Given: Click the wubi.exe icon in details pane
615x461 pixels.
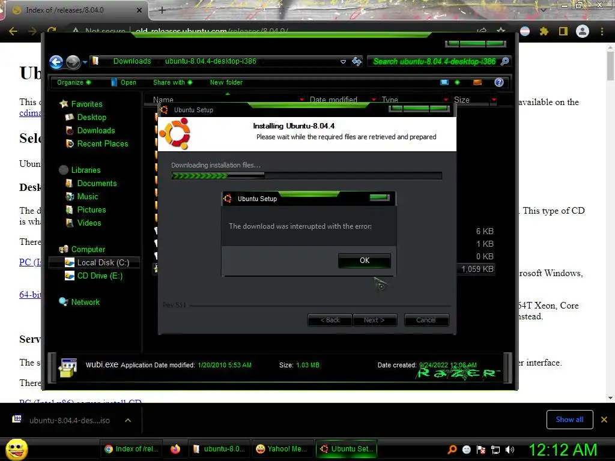Looking at the screenshot, I should 68,367.
